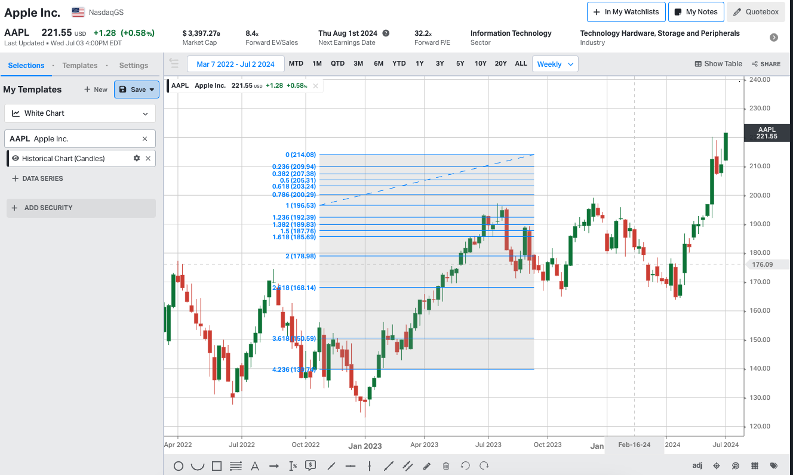Remove AAPL Apple Inc. security from selections

pyautogui.click(x=145, y=138)
